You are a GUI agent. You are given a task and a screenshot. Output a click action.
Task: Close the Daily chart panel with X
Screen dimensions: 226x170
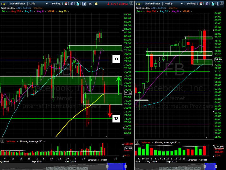tap(131, 3)
